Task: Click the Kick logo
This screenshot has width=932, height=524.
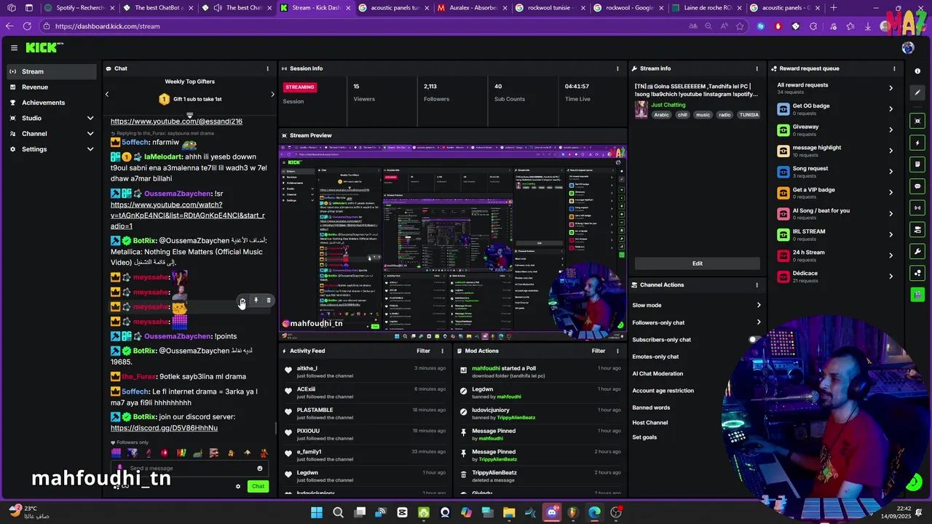Action: [x=44, y=47]
